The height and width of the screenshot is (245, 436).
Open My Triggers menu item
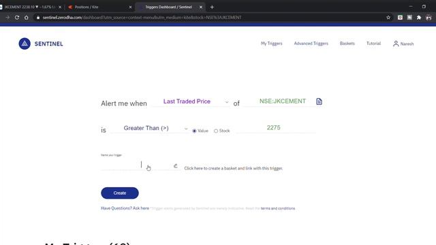271,44
